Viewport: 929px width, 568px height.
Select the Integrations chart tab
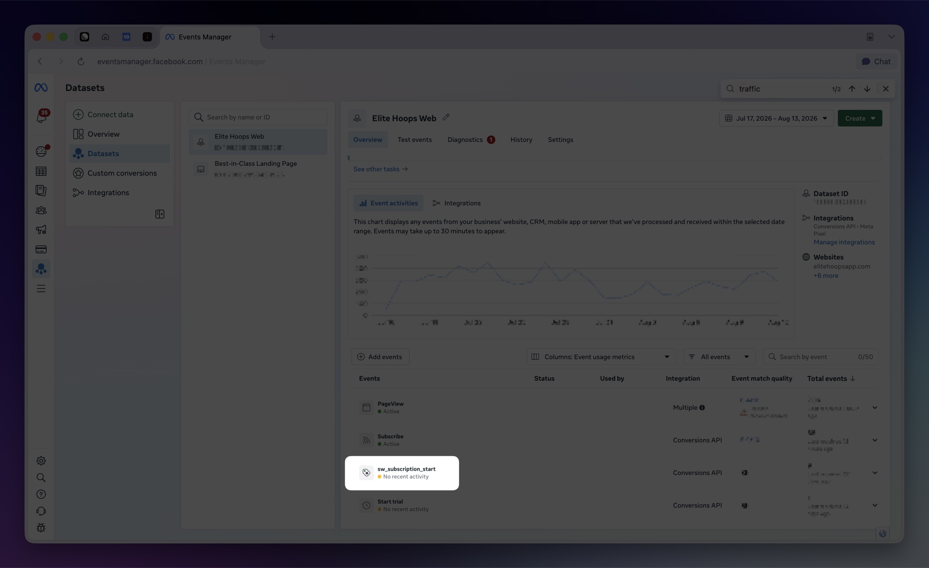(x=457, y=203)
